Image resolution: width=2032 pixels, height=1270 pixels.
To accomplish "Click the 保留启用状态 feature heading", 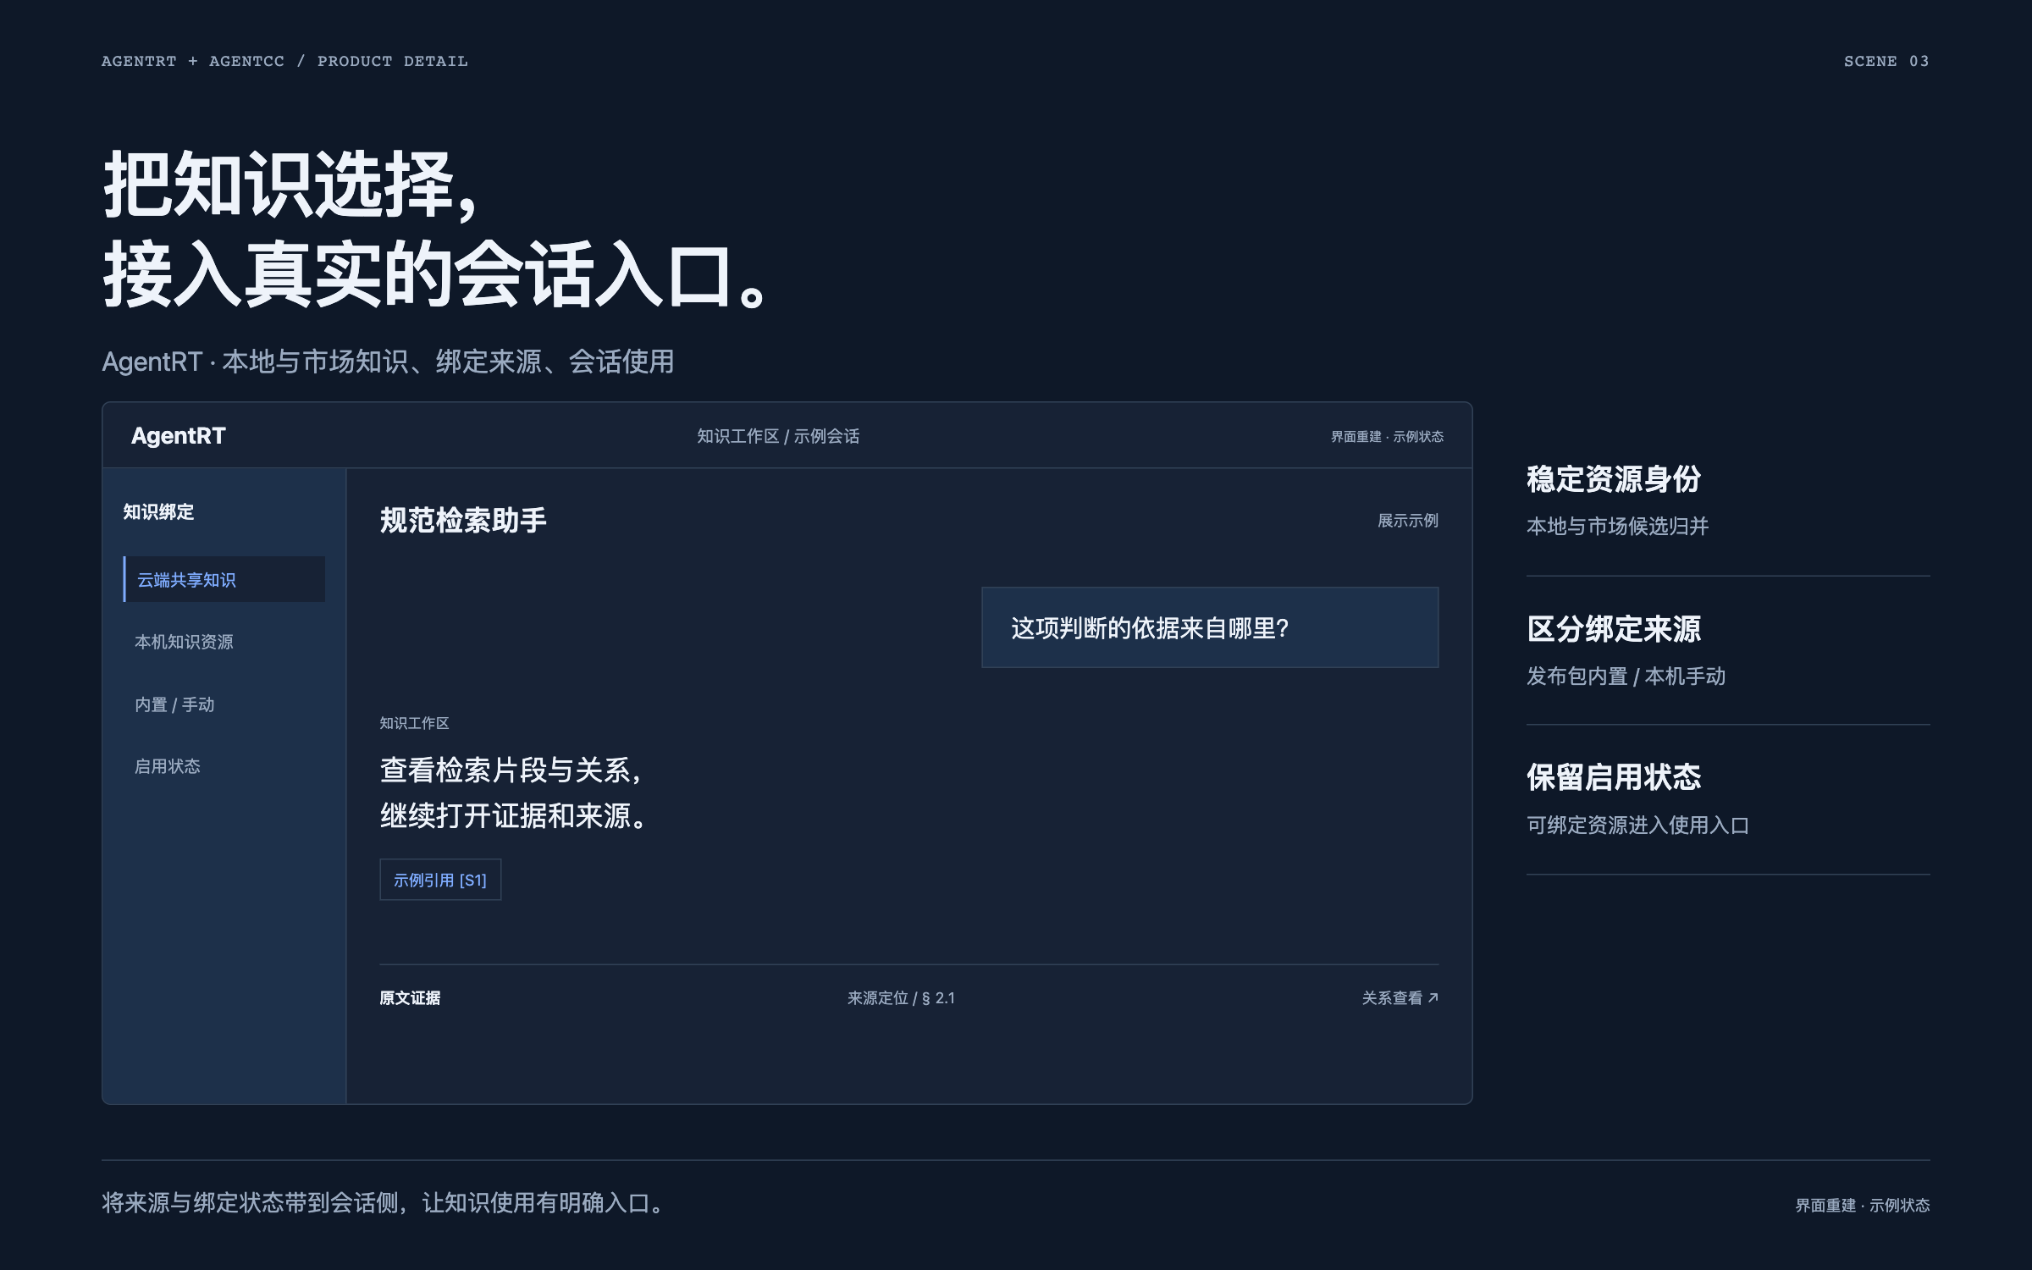I will coord(1614,777).
